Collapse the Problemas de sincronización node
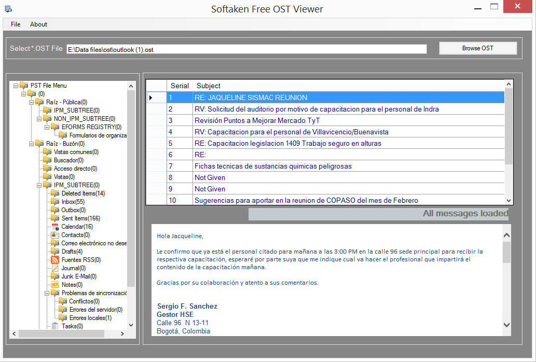The height and width of the screenshot is (362, 536). point(47,293)
